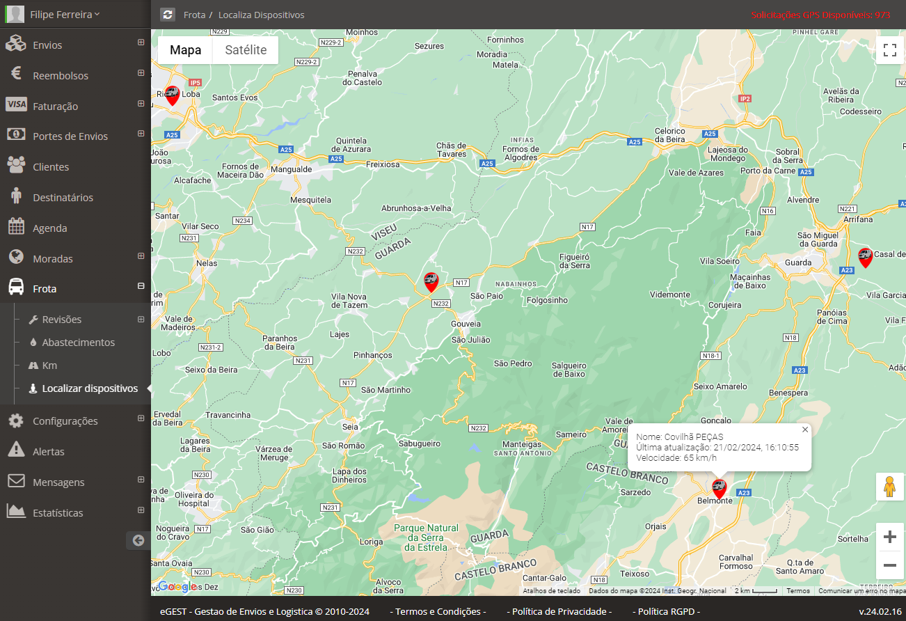Screen dimensions: 906x621
Task: Click the vehicle marker near Gouveia
Action: pyautogui.click(x=431, y=282)
